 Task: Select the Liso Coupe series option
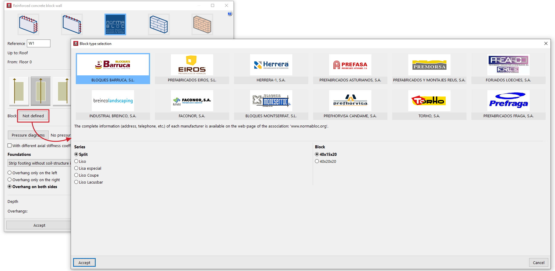point(76,175)
